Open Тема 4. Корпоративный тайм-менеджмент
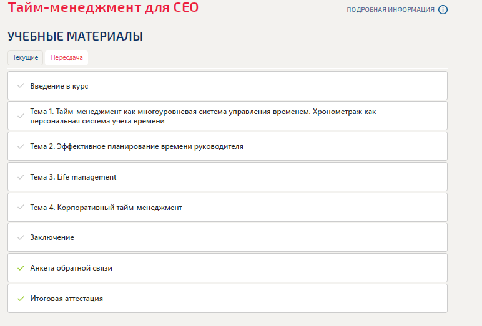Screen dimensions: 482x326 point(227,207)
